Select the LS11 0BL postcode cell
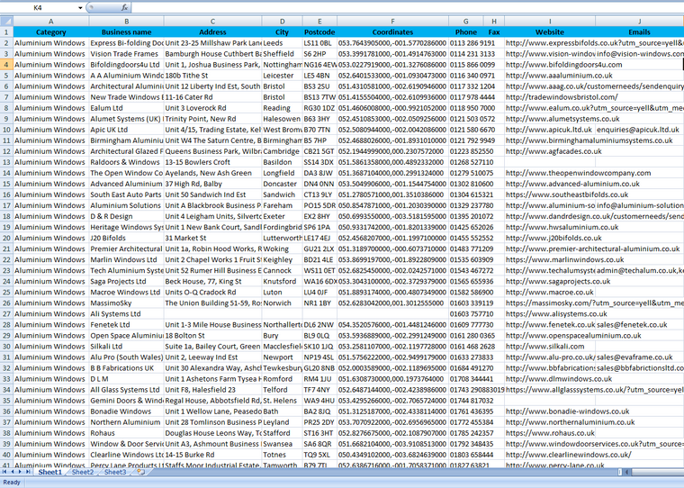The image size is (684, 488). click(319, 43)
